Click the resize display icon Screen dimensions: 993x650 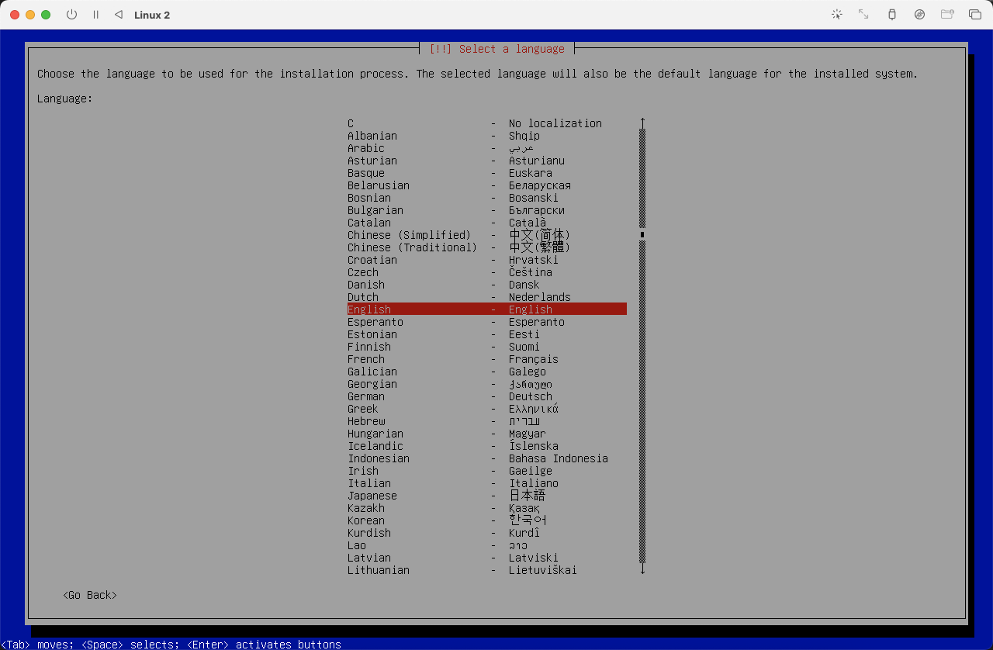[863, 14]
